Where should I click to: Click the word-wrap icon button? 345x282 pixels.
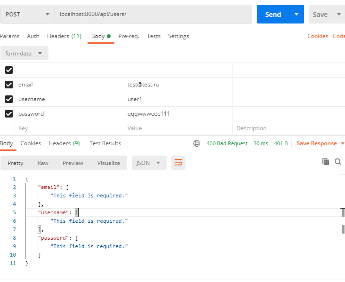click(178, 163)
